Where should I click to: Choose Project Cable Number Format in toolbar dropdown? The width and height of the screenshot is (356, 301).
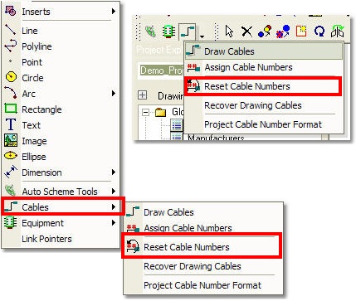(264, 124)
